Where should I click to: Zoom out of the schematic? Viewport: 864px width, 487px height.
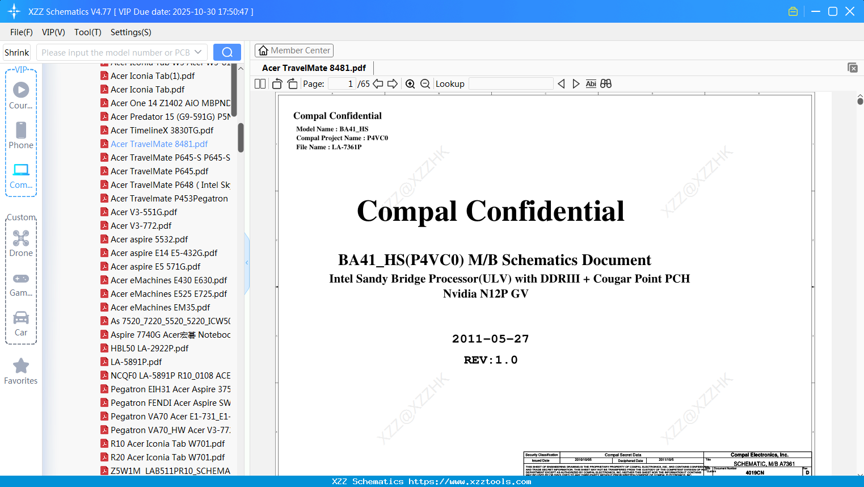(425, 84)
